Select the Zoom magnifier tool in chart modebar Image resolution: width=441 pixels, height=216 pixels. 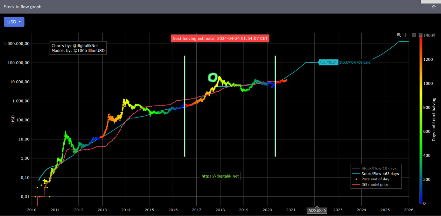[399, 35]
